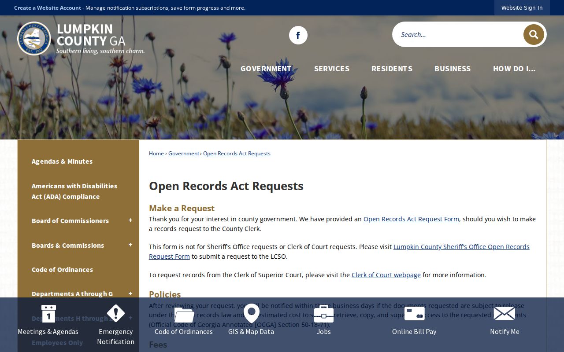Expand the Board of Commissioners submenu
This screenshot has width=564, height=352.
click(130, 220)
